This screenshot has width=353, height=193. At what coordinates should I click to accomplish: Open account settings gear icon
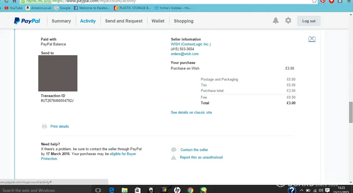point(288,20)
